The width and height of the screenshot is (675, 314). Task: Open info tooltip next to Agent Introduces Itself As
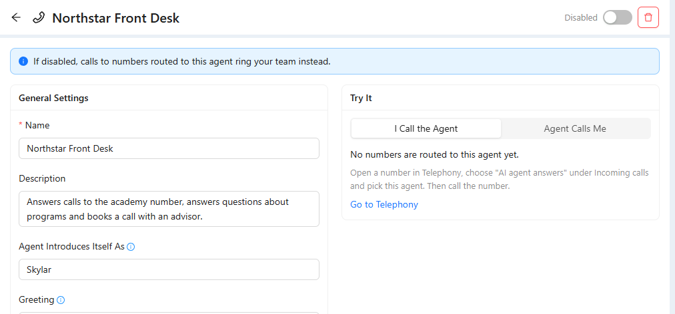pos(131,247)
